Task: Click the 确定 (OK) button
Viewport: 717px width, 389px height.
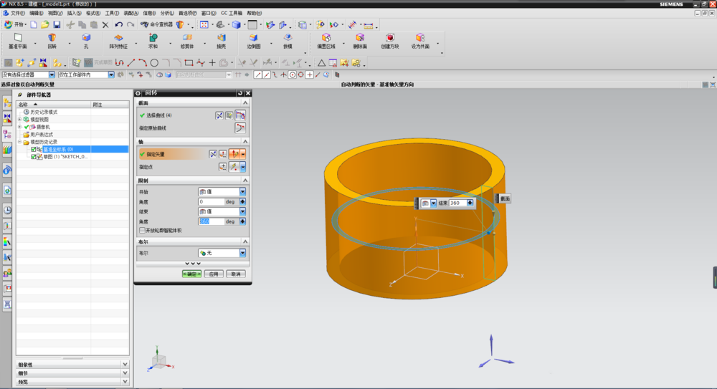Action: point(191,274)
